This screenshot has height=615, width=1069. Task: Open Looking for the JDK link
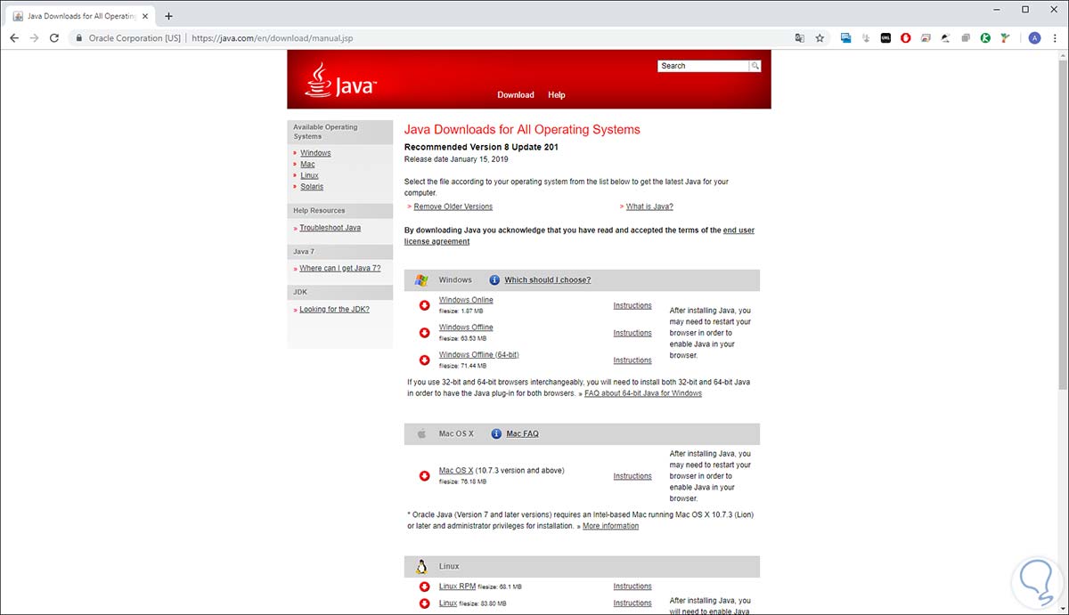point(334,310)
